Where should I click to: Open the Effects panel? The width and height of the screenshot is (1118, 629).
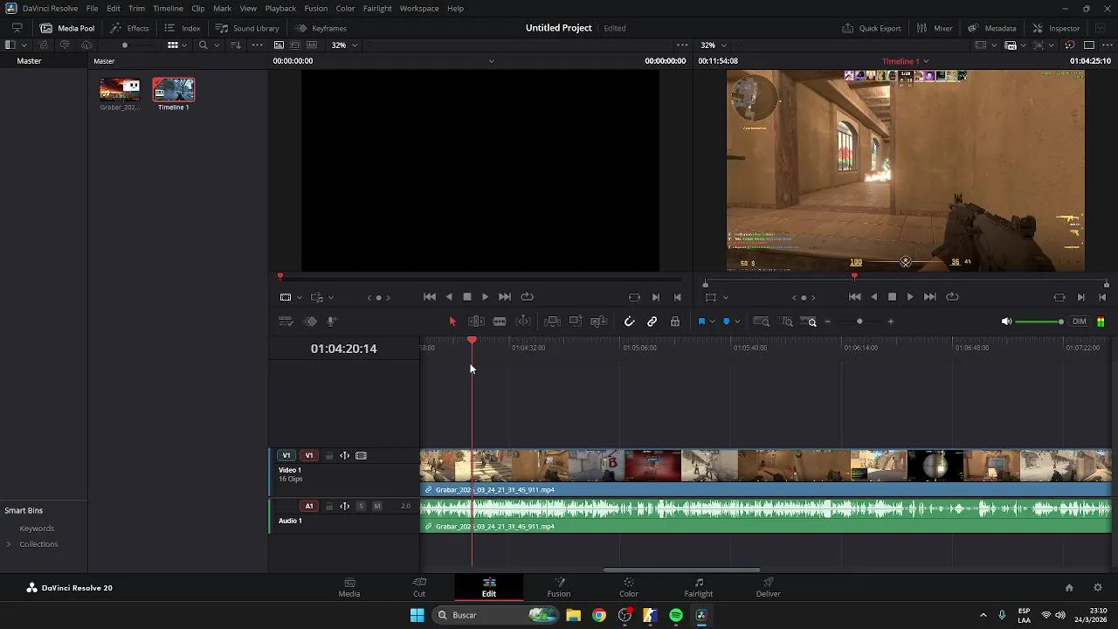(x=129, y=28)
